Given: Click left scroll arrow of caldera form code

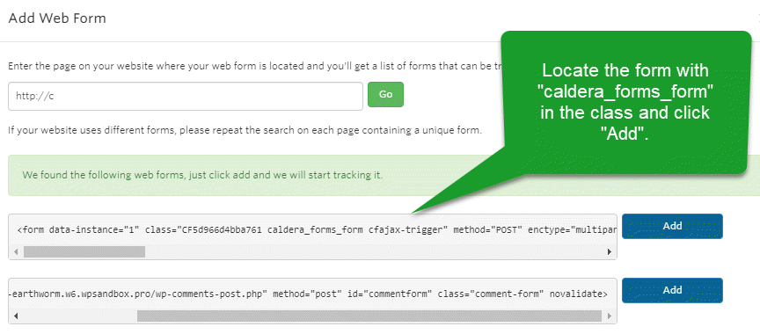Looking at the screenshot, I should tap(15, 251).
